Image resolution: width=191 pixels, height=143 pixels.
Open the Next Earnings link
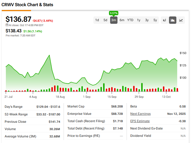click(140, 114)
